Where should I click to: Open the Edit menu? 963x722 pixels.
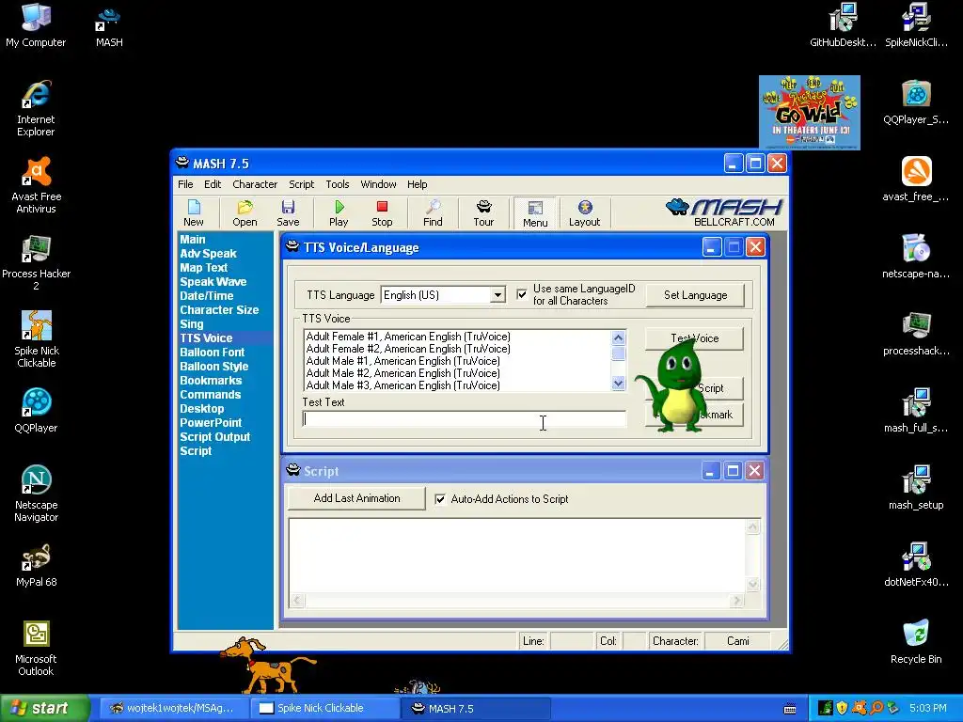click(213, 184)
